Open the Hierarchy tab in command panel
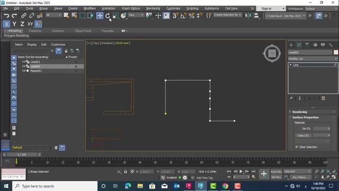339x191 pixels. pos(307,45)
